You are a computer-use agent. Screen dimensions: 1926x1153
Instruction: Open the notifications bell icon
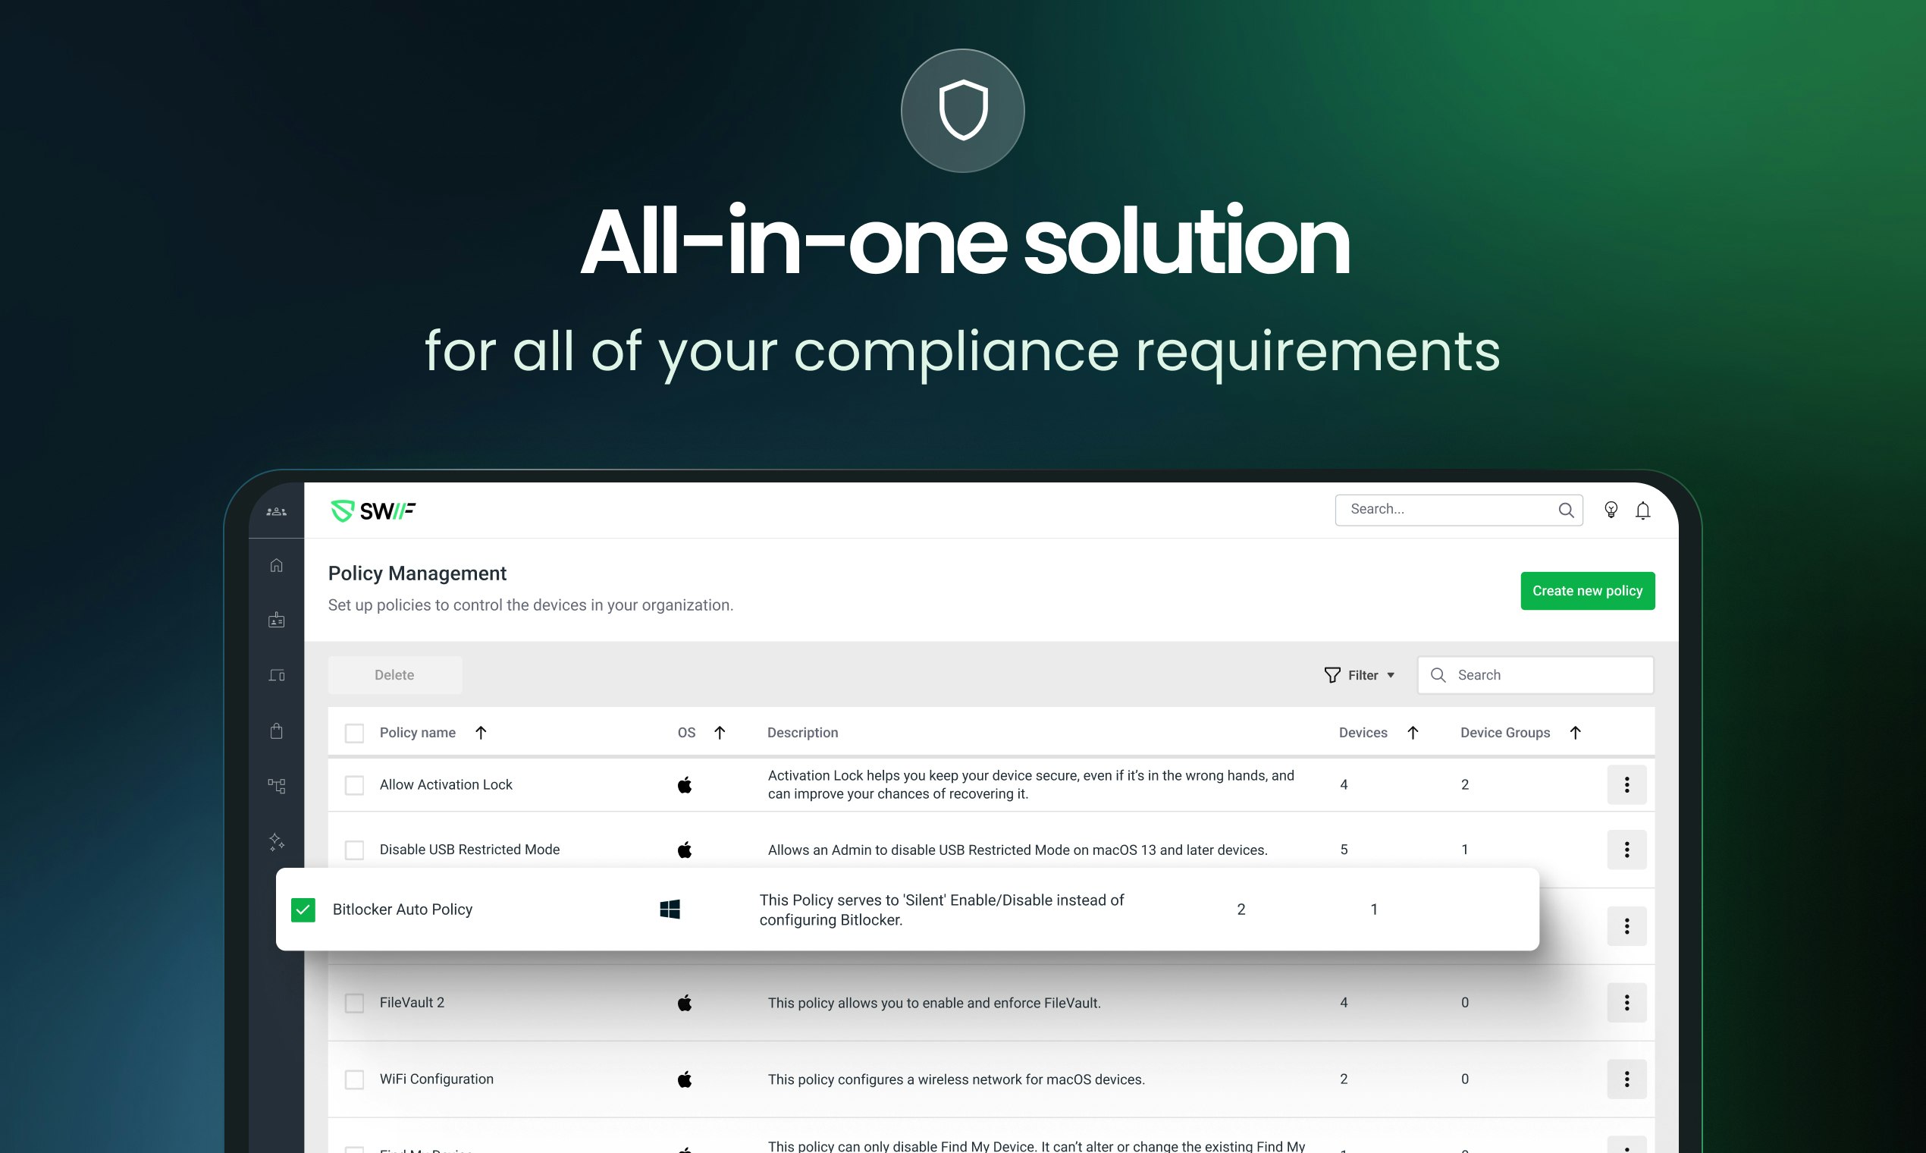tap(1642, 511)
